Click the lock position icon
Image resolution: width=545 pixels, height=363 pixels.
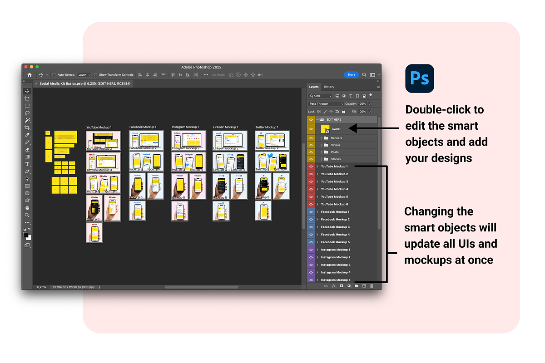click(331, 111)
